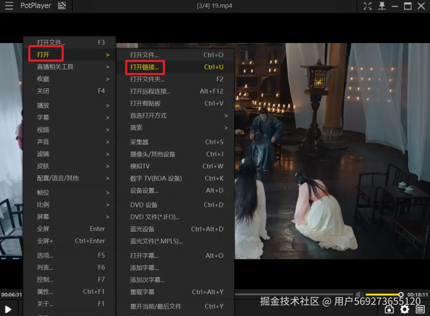The image size is (430, 316).
Task: Open the 帧位 menu entry
Action: point(70,193)
